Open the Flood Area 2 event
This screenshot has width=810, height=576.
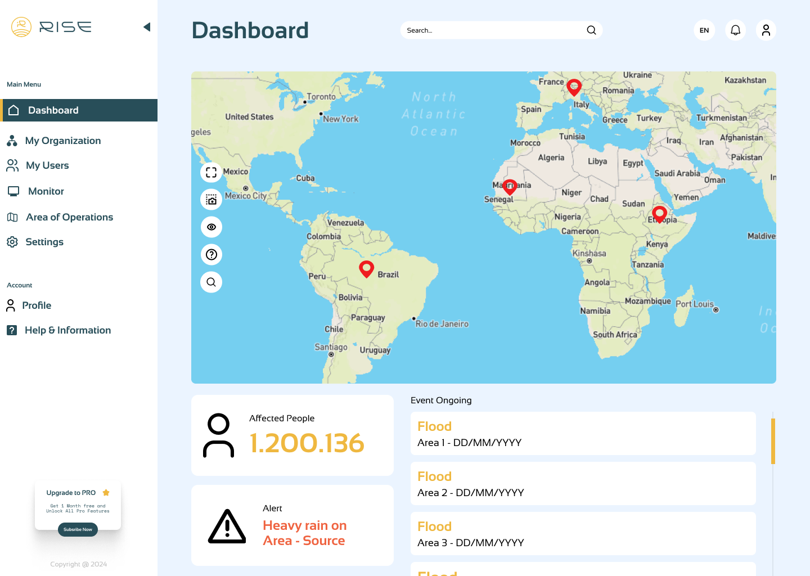[583, 484]
